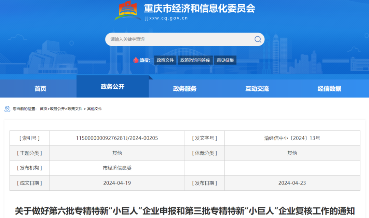Switch to 政务服务 navigation tab
The image size is (369, 218).
[x=185, y=89]
